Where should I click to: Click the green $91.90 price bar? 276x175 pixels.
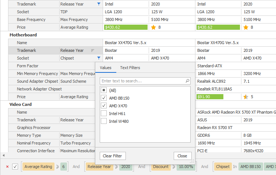pos(210,97)
